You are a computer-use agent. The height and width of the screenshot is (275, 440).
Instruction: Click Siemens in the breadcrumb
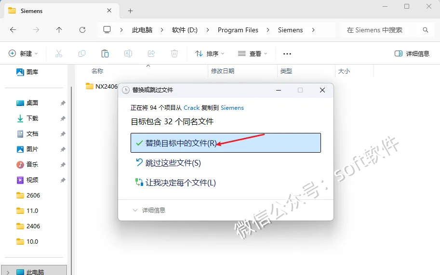[x=291, y=30]
